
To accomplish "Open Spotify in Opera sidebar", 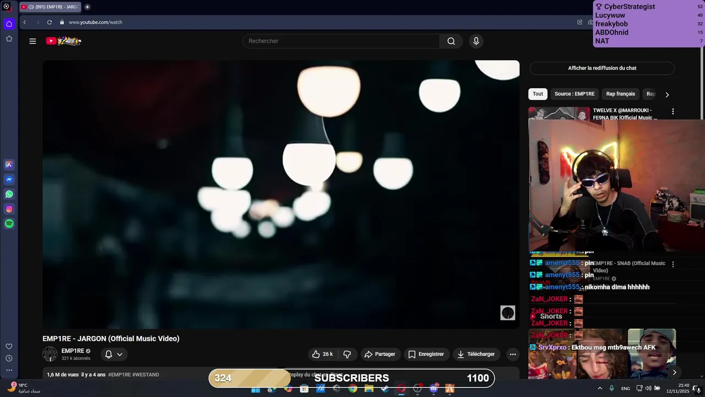I will [9, 224].
